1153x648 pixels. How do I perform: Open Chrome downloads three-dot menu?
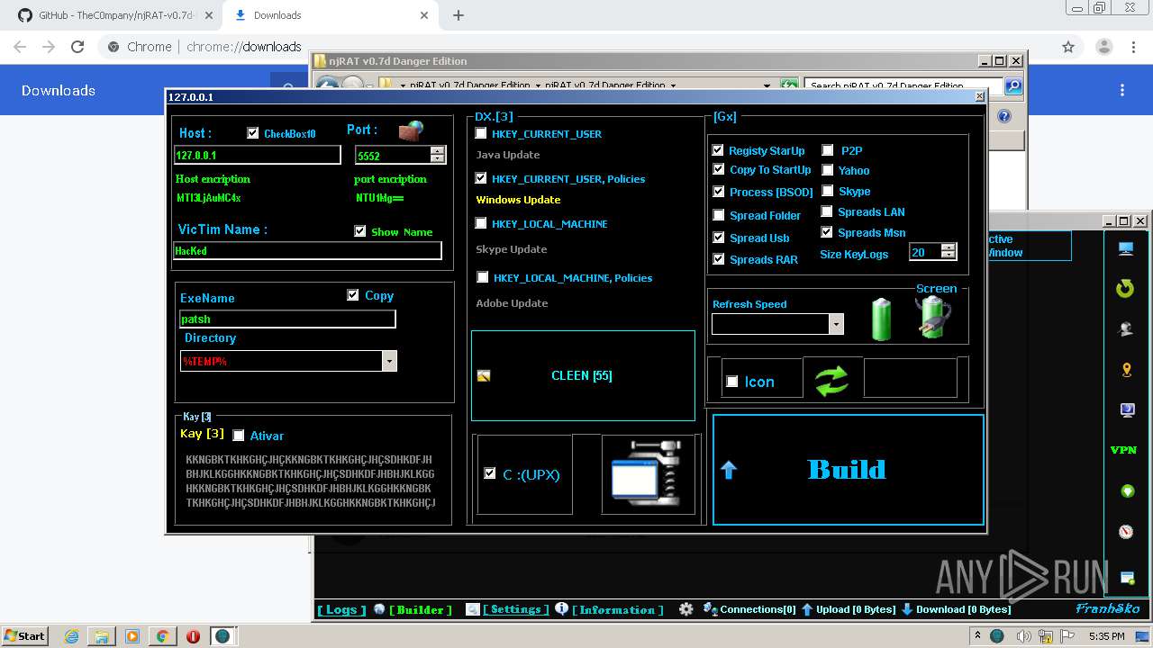click(x=1122, y=90)
